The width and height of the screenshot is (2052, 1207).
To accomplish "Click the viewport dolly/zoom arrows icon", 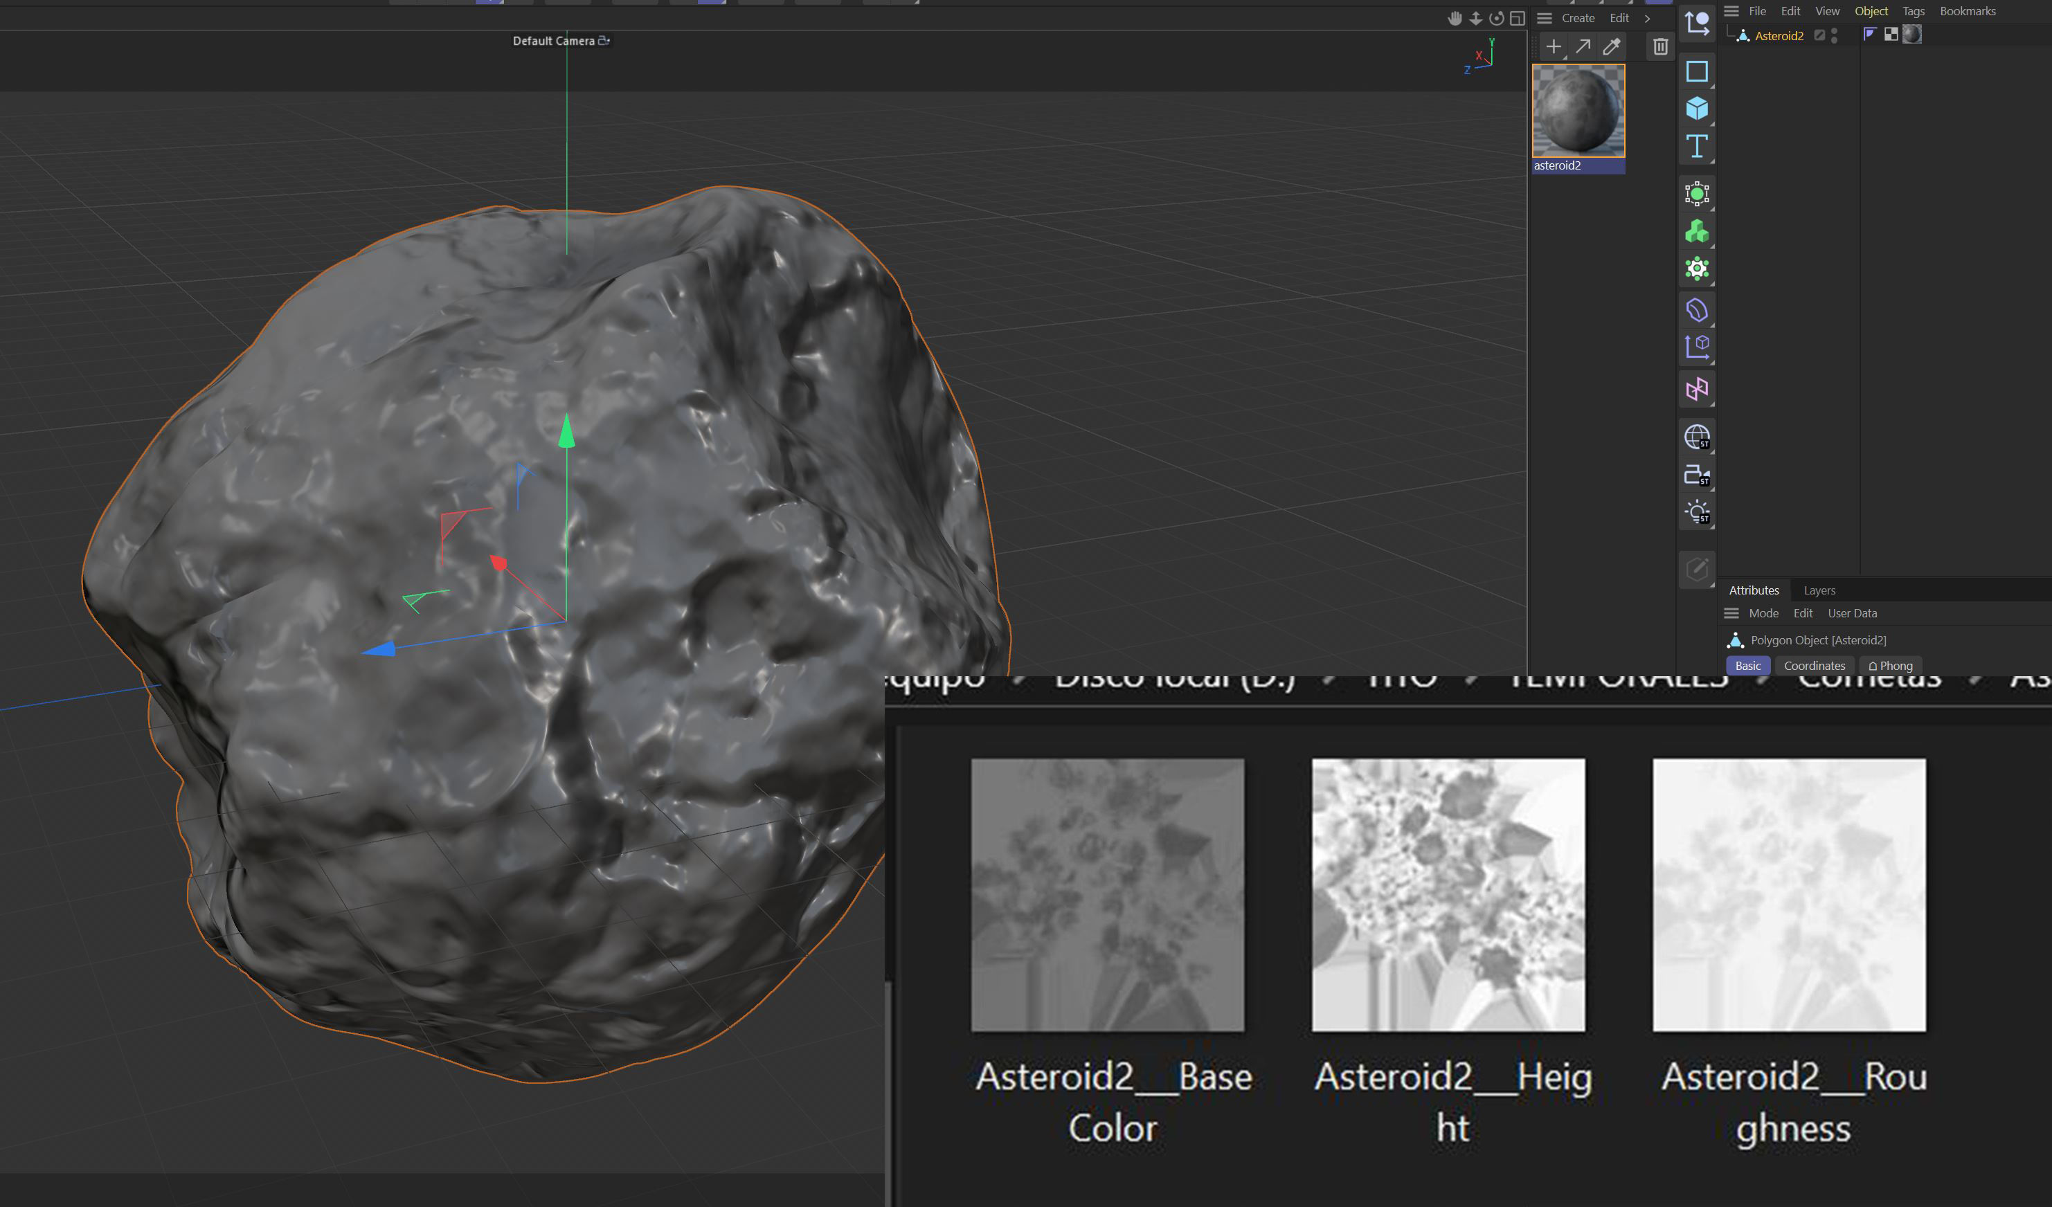I will (x=1475, y=18).
